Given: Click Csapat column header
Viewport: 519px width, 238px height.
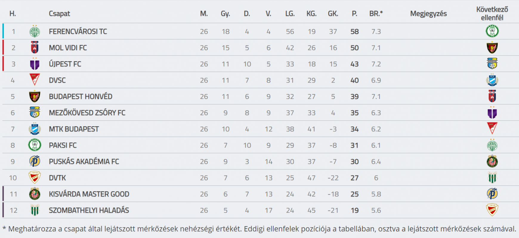Looking at the screenshot, I should click(59, 14).
